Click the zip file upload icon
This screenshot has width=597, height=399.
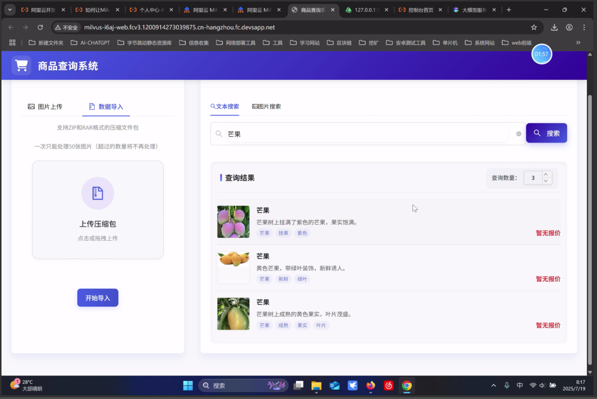pyautogui.click(x=98, y=193)
